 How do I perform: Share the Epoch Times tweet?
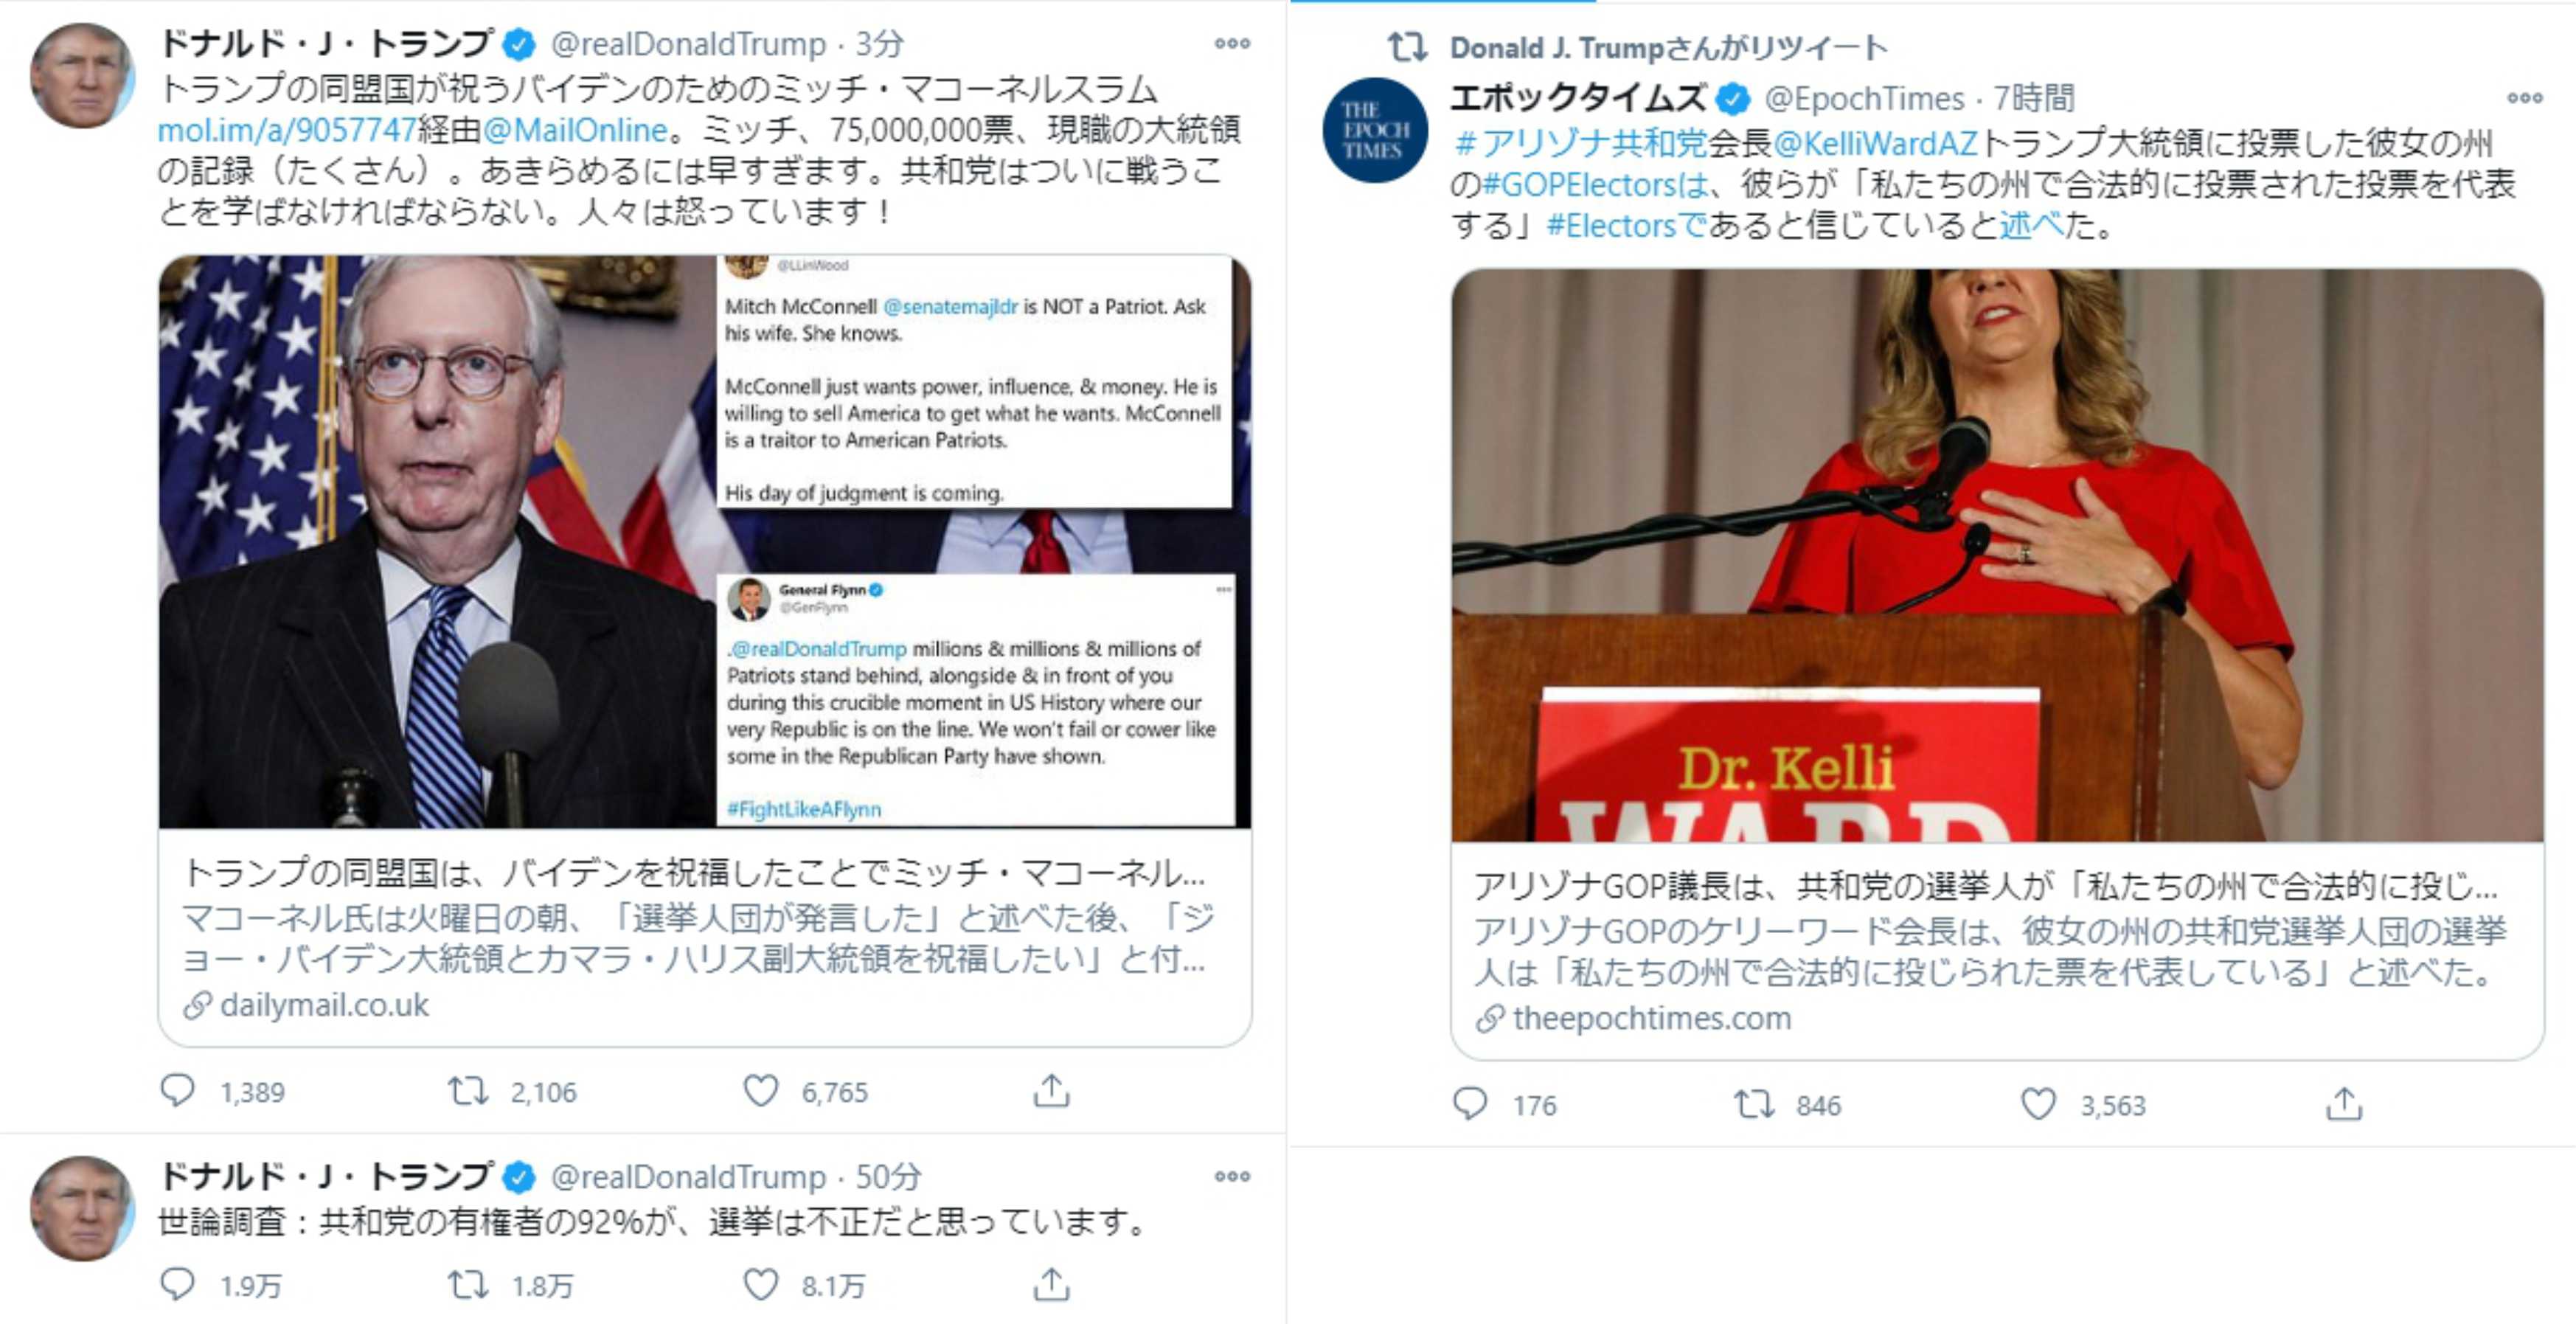tap(2344, 1104)
